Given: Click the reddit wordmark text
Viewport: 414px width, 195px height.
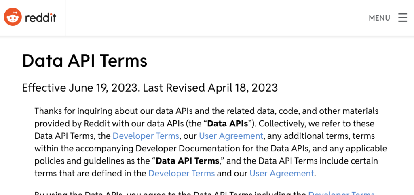Looking at the screenshot, I should click(40, 18).
